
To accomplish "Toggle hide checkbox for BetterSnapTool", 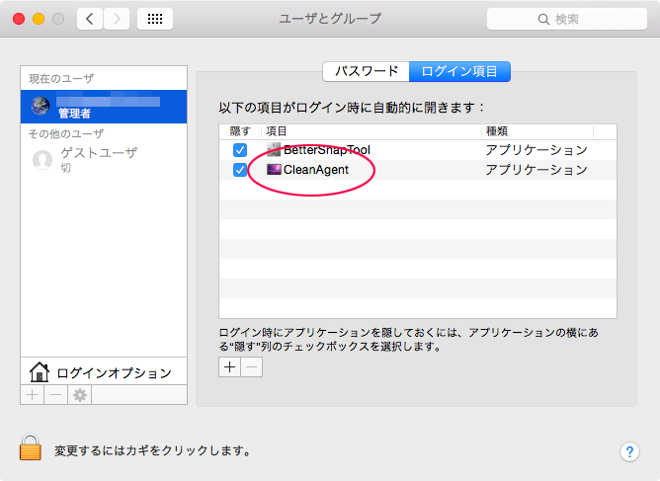I will coord(240,150).
